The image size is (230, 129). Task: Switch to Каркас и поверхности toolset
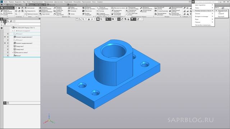(x=7, y=11)
